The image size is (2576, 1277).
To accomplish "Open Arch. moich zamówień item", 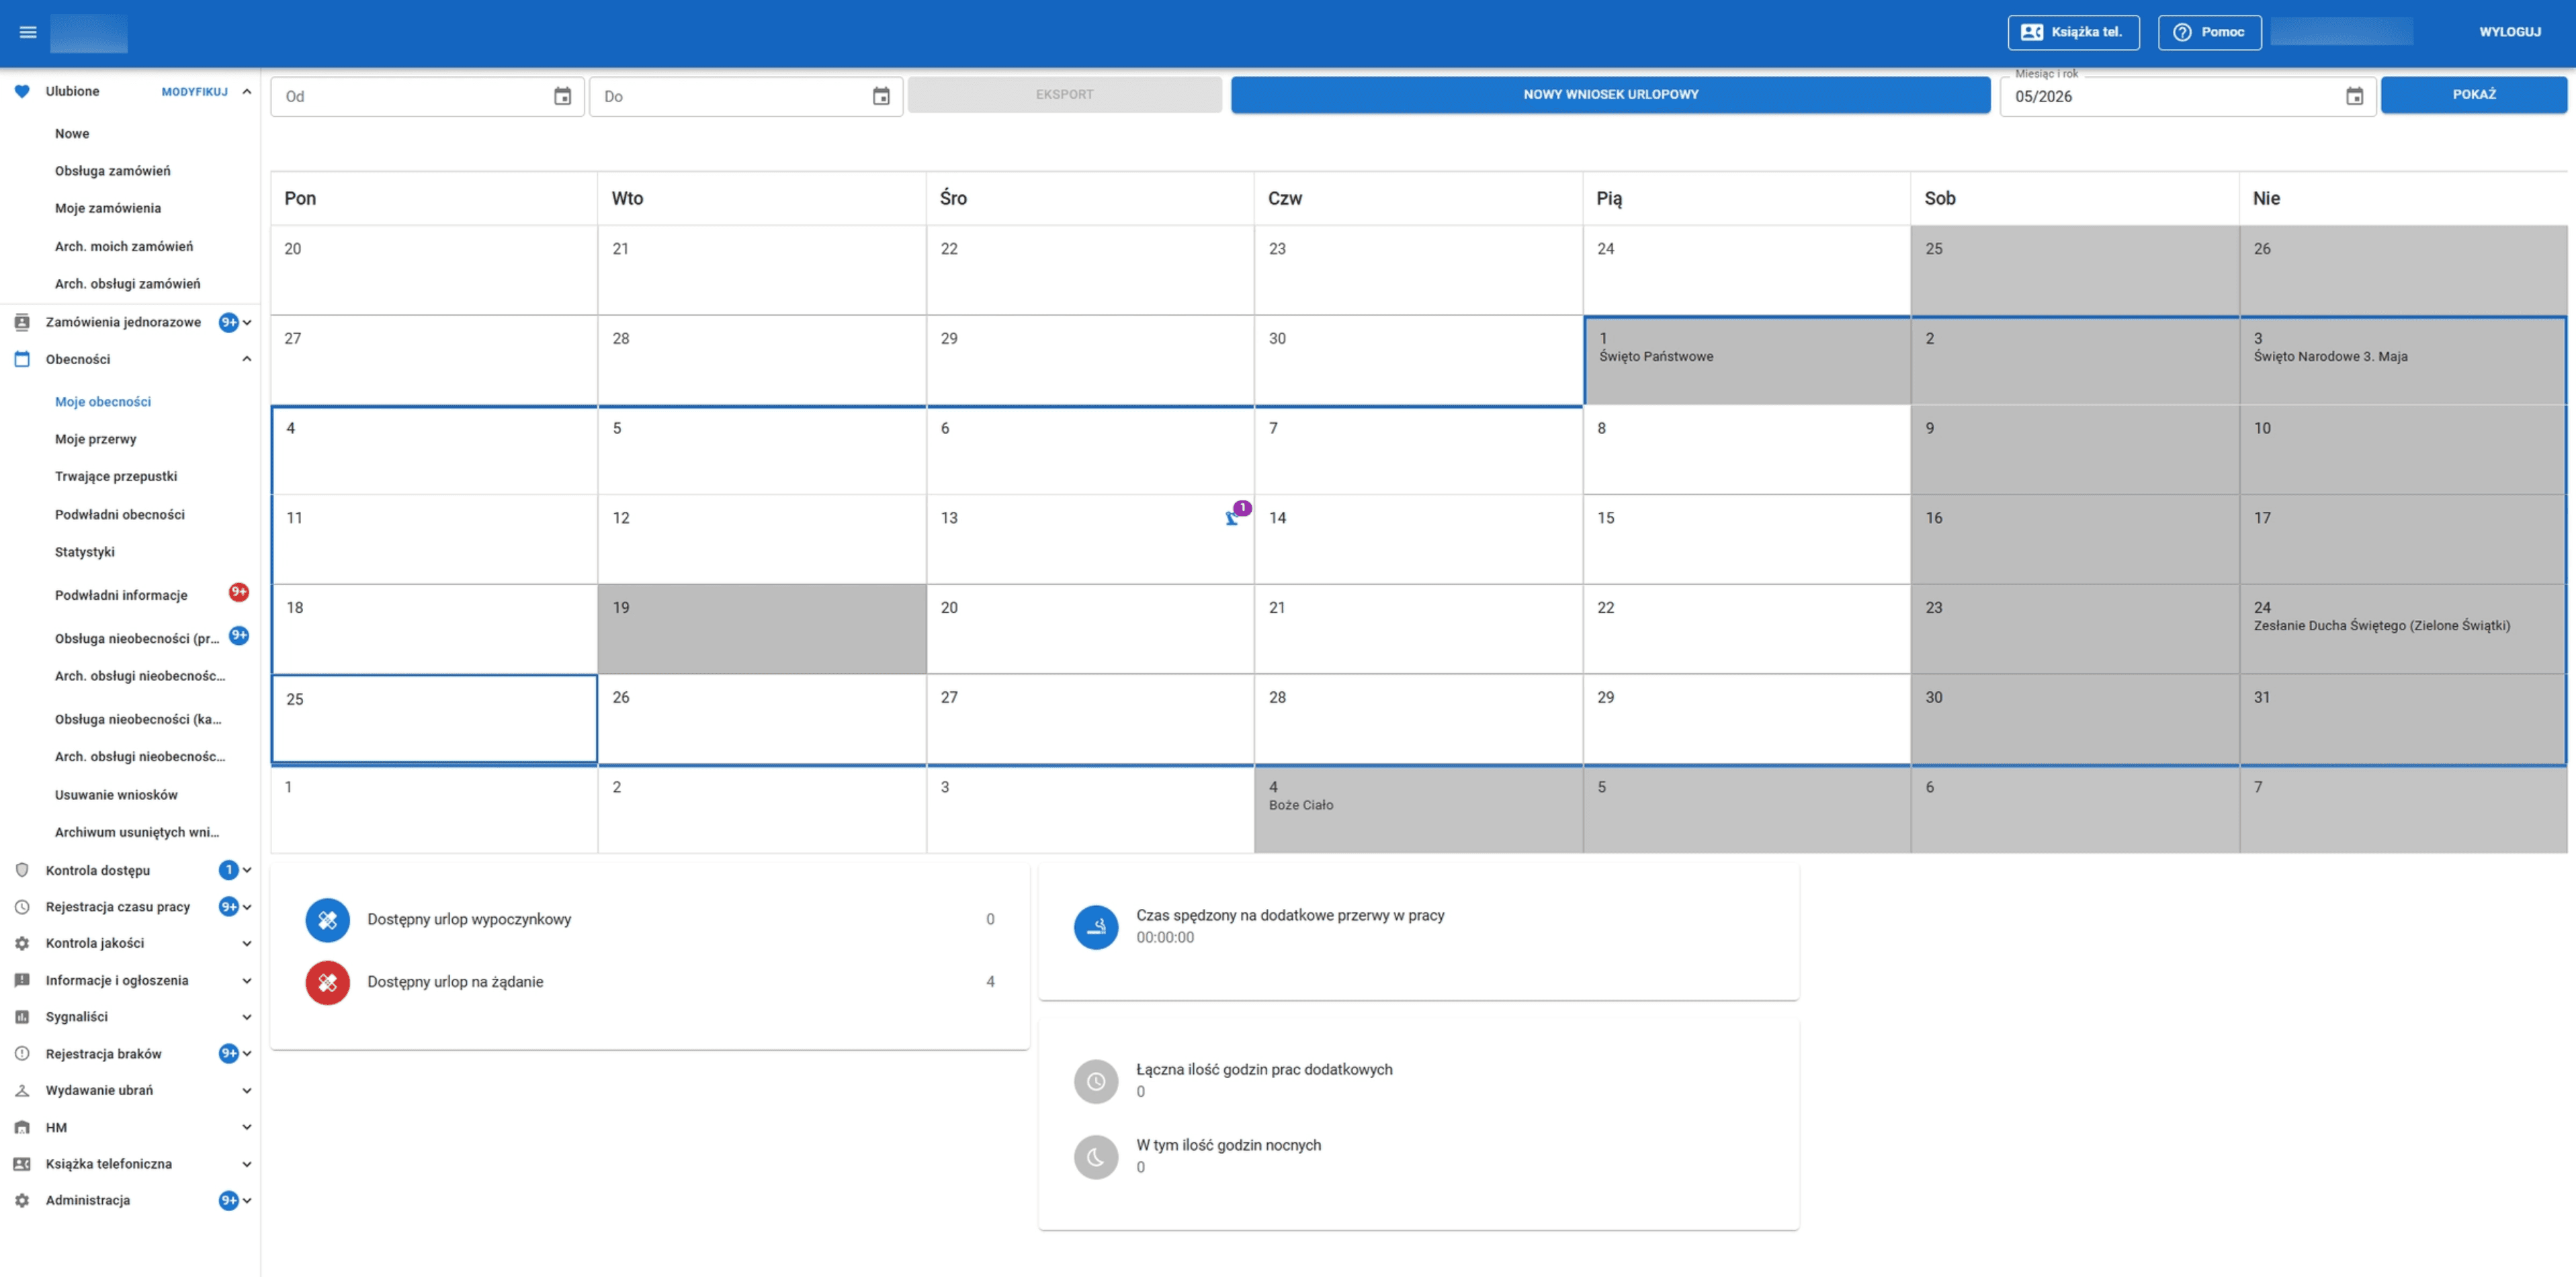I will (124, 246).
